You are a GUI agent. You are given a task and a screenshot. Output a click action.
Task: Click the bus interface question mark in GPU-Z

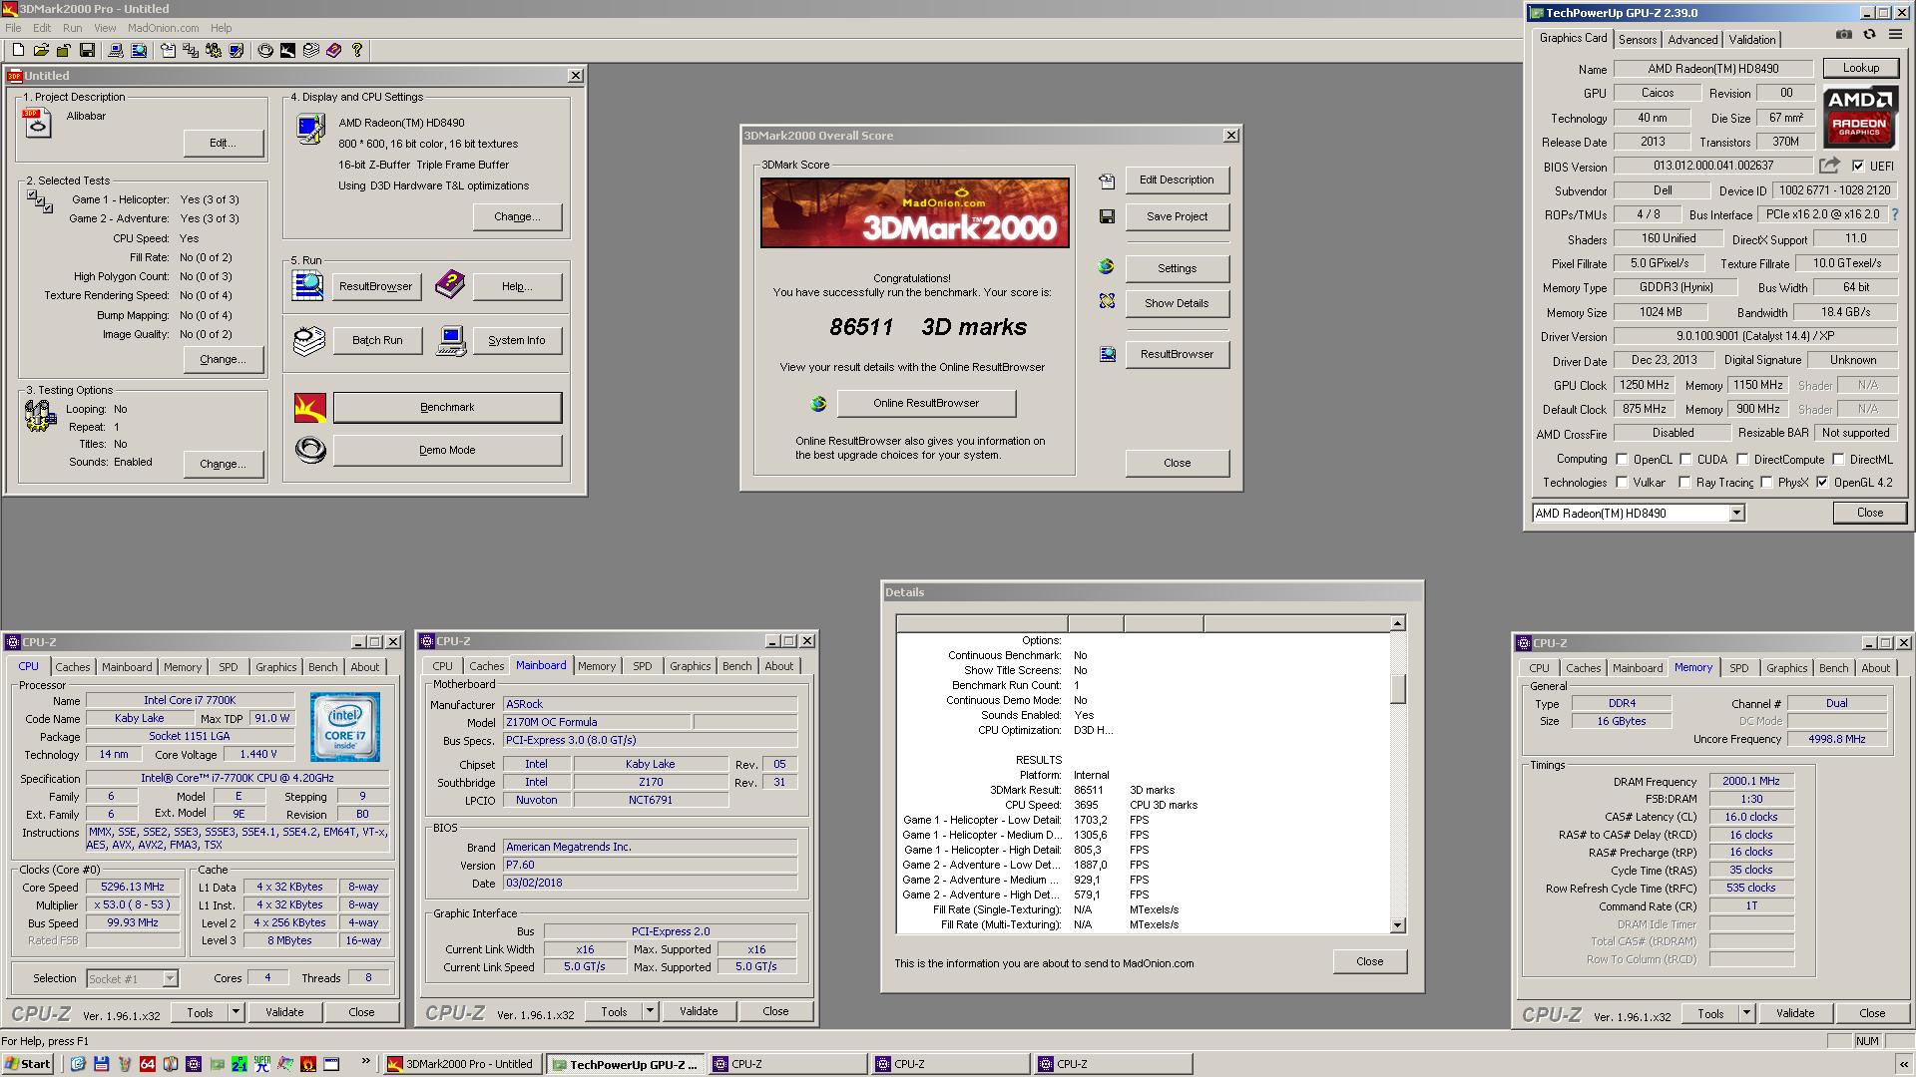point(1895,214)
